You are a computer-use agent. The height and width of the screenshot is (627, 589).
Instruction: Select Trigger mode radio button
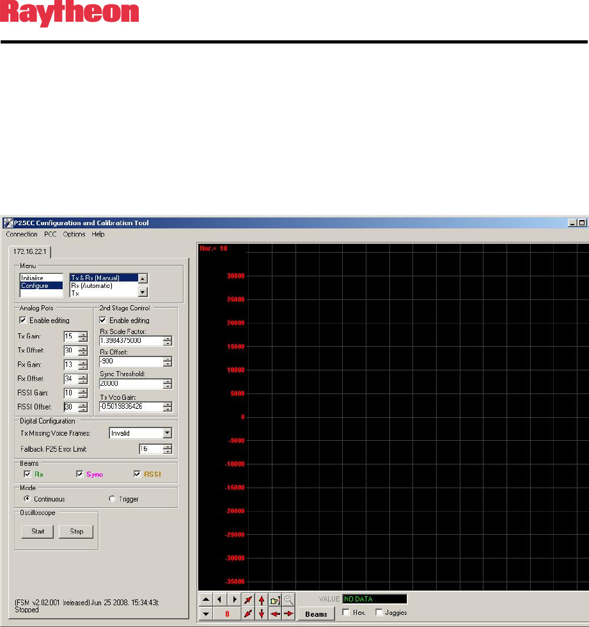(112, 498)
